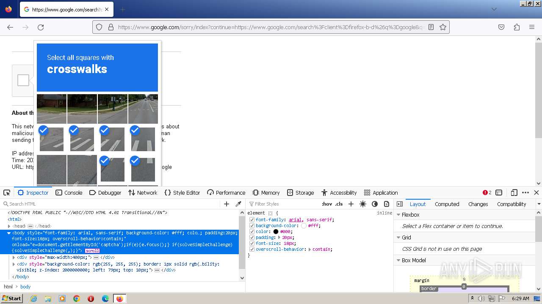
Task: Switch sidebar to Changes tab
Action: (x=478, y=204)
